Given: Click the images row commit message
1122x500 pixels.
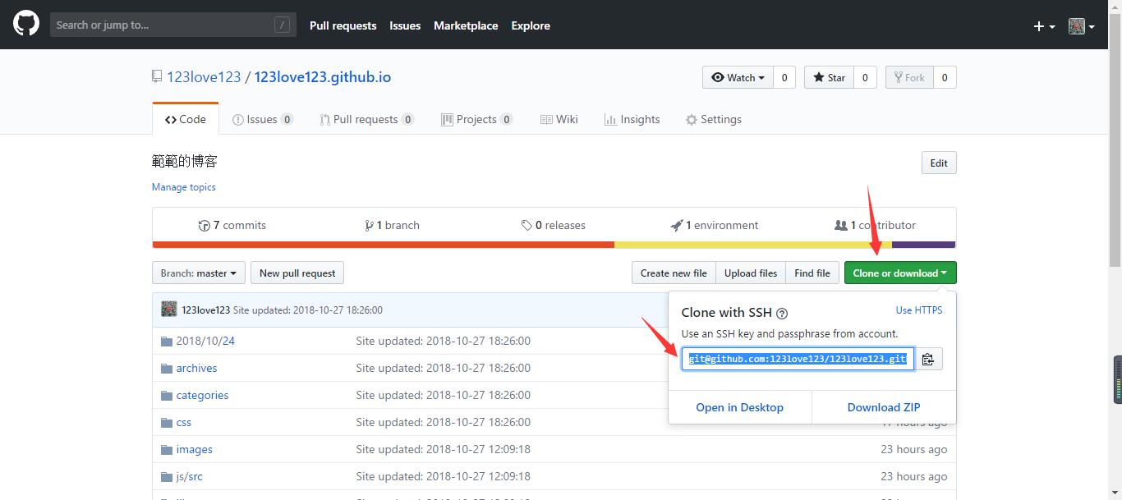Looking at the screenshot, I should coord(443,449).
